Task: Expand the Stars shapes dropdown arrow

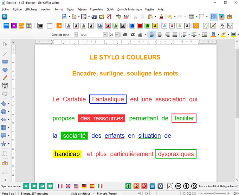Action: tap(9, 144)
